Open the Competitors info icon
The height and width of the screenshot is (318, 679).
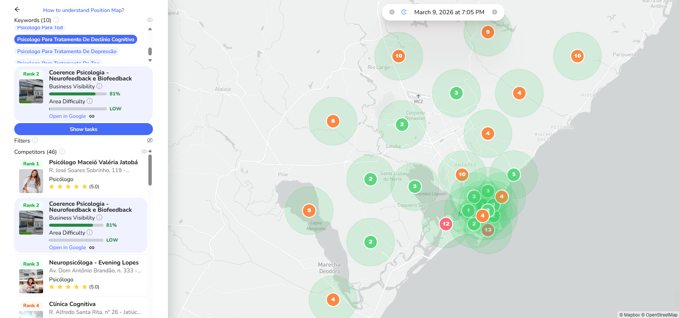point(62,152)
